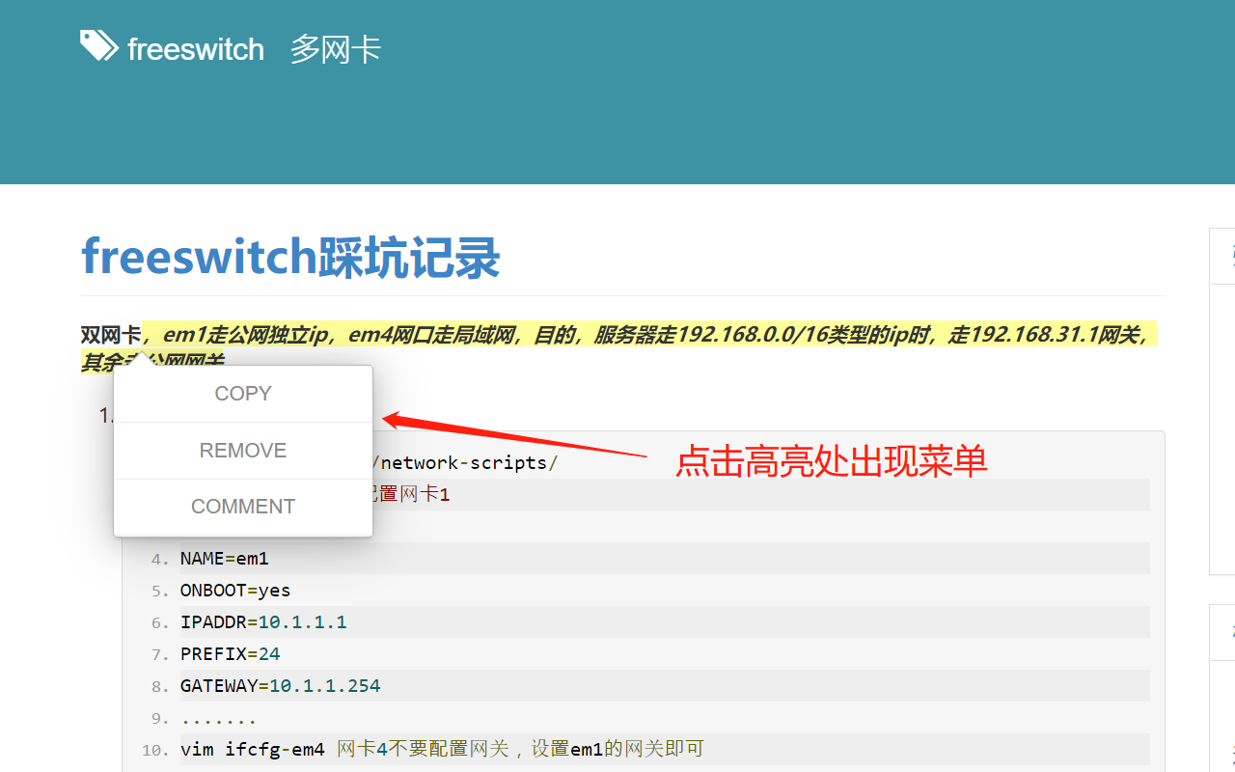Image resolution: width=1235 pixels, height=772 pixels.
Task: Open the freeswitch tag link
Action: click(196, 49)
